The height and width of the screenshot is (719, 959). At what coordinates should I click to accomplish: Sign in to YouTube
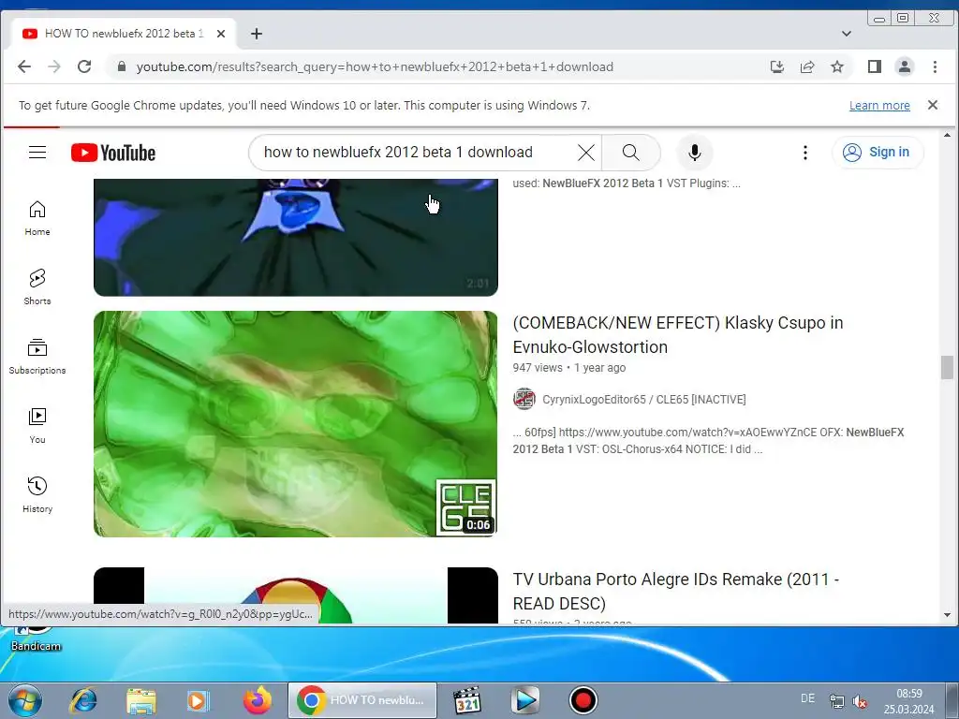877,153
